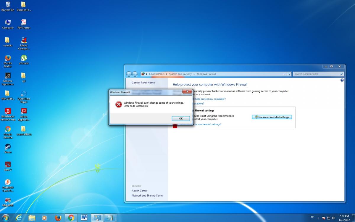355x222 pixels.
Task: Open Windows Media Player from the taskbar
Action: 45,218
